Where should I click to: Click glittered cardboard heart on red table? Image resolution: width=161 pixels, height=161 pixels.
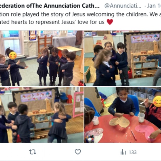click(x=119, y=122)
